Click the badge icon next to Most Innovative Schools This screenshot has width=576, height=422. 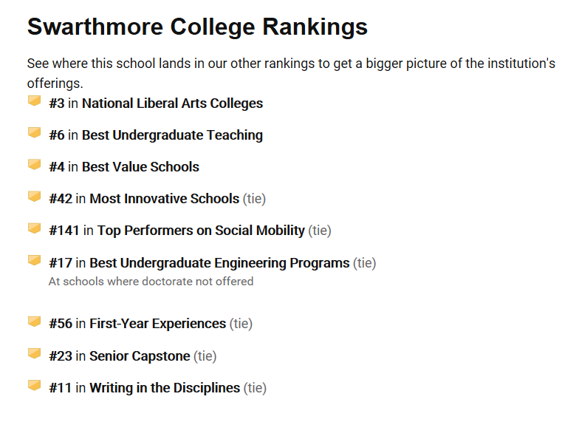click(34, 197)
